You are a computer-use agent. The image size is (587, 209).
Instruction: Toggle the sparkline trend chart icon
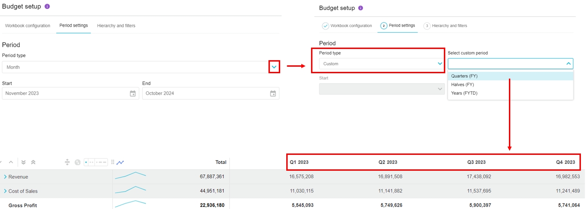coord(120,162)
